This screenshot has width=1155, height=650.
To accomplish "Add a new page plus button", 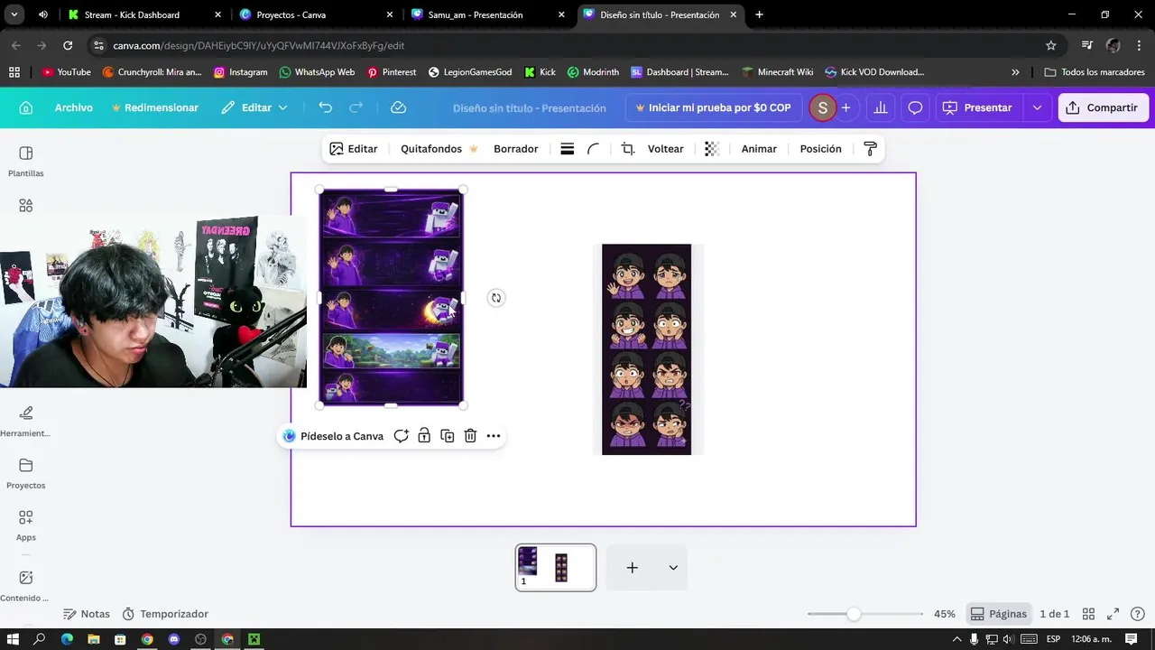I will click(632, 568).
